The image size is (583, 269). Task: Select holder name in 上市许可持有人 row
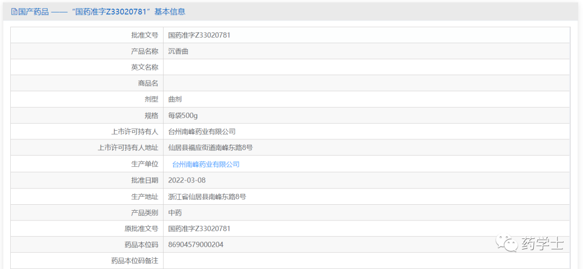202,132
